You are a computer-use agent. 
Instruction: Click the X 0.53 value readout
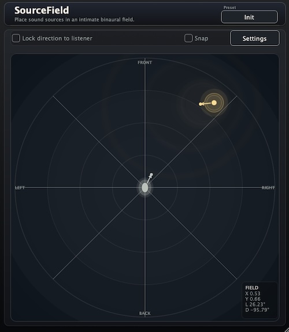click(x=253, y=293)
